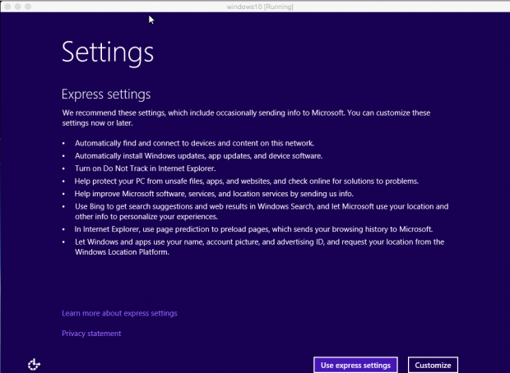This screenshot has height=373, width=510.
Task: Click the 'We recommend these settings' paragraph
Action: pos(246,118)
